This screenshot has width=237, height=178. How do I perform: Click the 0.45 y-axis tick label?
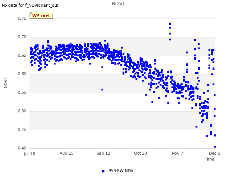(22, 129)
